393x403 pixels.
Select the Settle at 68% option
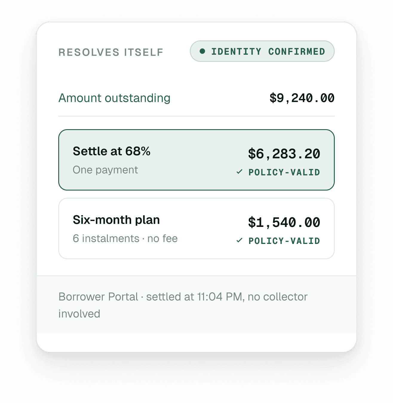(x=196, y=160)
